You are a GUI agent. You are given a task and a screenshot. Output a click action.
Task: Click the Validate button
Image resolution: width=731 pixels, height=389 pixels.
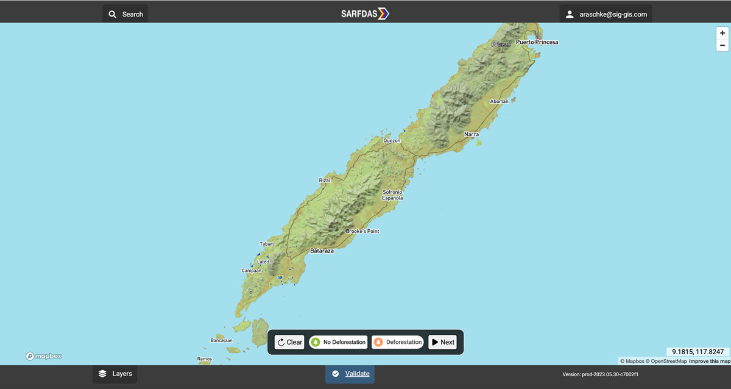tap(350, 373)
